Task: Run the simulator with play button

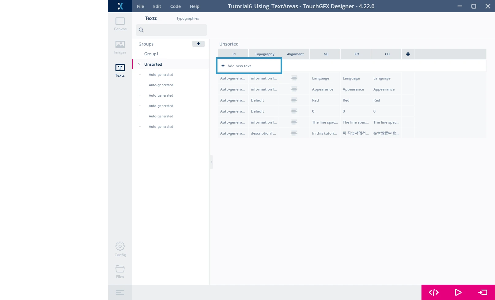Action: 458,292
